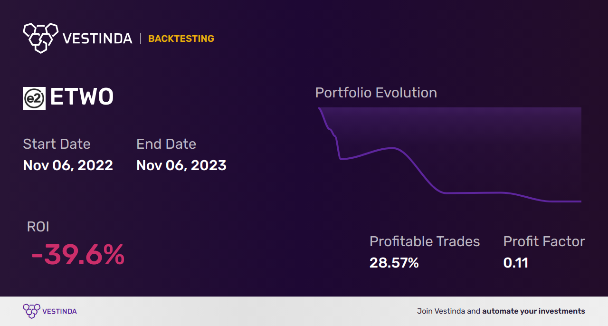Click the Profitable Trades label

[x=425, y=241]
